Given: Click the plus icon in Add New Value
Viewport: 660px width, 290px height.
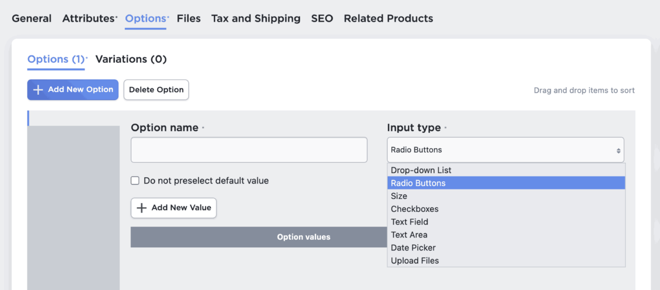Looking at the screenshot, I should [x=141, y=208].
